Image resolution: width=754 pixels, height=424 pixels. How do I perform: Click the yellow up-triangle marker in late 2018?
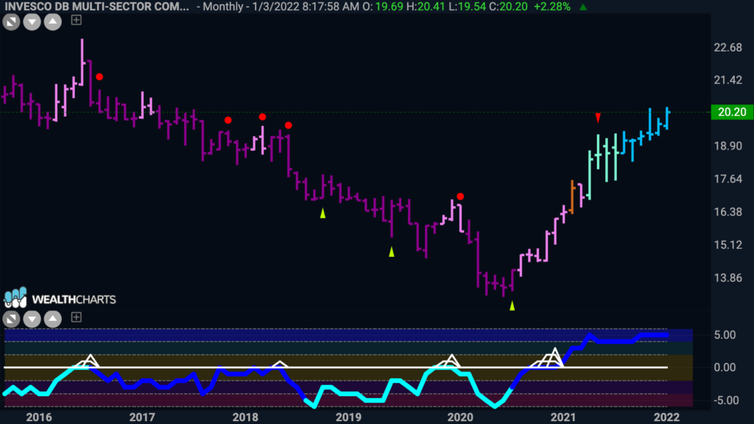[x=323, y=213]
